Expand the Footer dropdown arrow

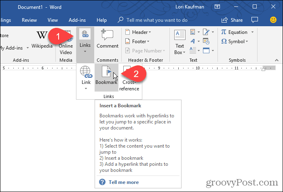tap(148, 42)
